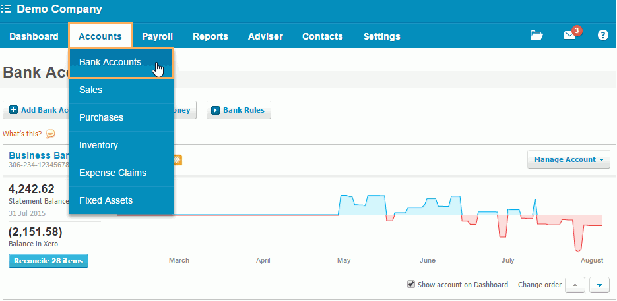Select Bank Accounts from the dropdown

[121, 63]
